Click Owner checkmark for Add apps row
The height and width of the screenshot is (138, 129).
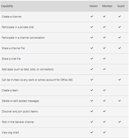92,69
